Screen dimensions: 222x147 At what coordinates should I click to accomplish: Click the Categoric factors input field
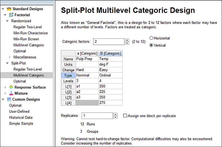[109, 42]
